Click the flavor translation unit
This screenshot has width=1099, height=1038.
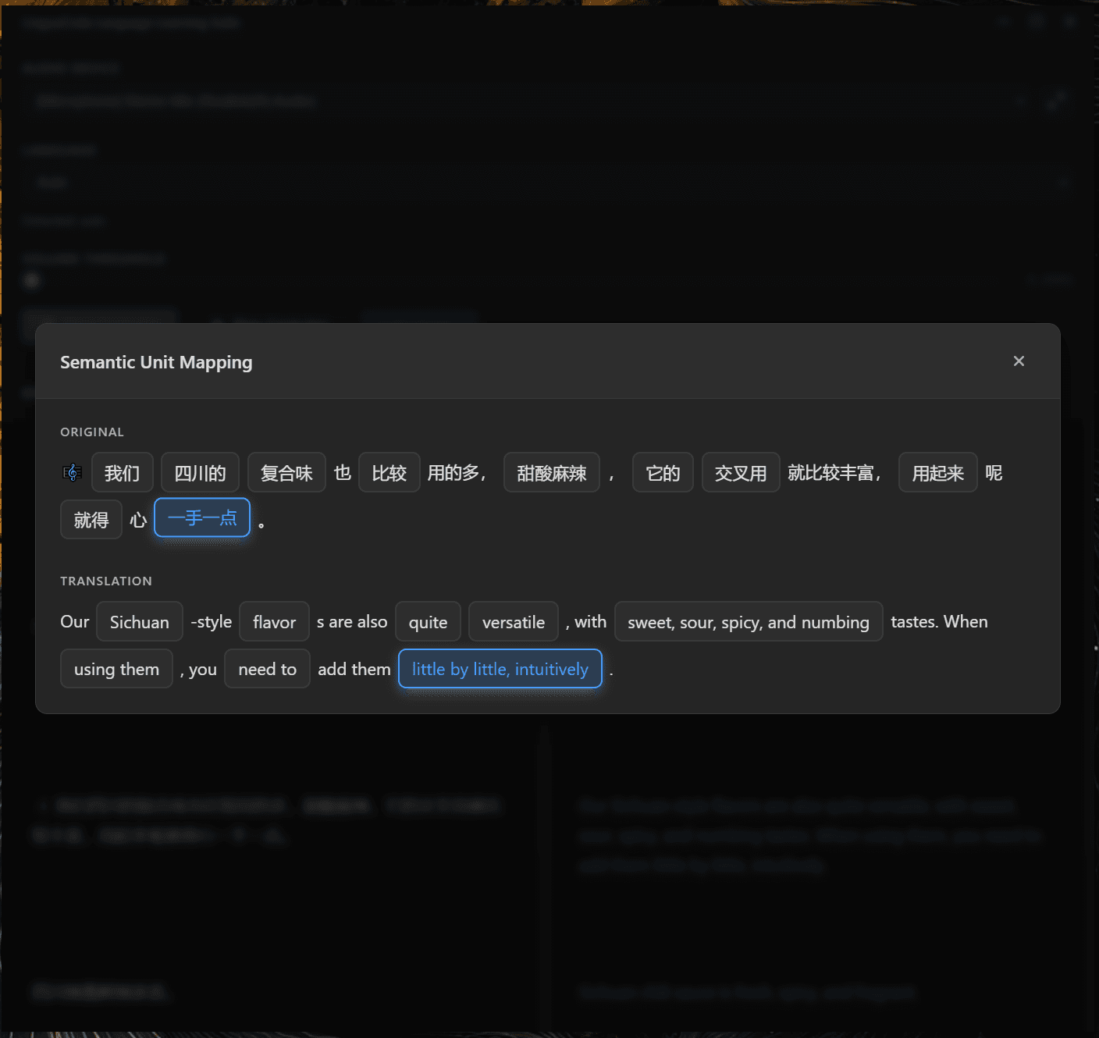point(275,622)
